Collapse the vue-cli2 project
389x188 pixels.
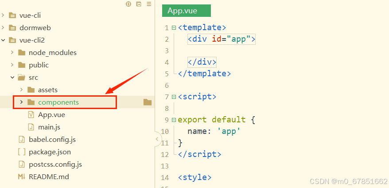3,40
